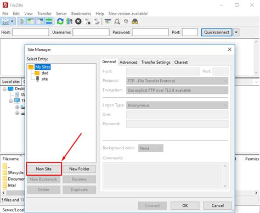Click the Filename column header
Screen dimensions: 260x213
click(x=10, y=159)
